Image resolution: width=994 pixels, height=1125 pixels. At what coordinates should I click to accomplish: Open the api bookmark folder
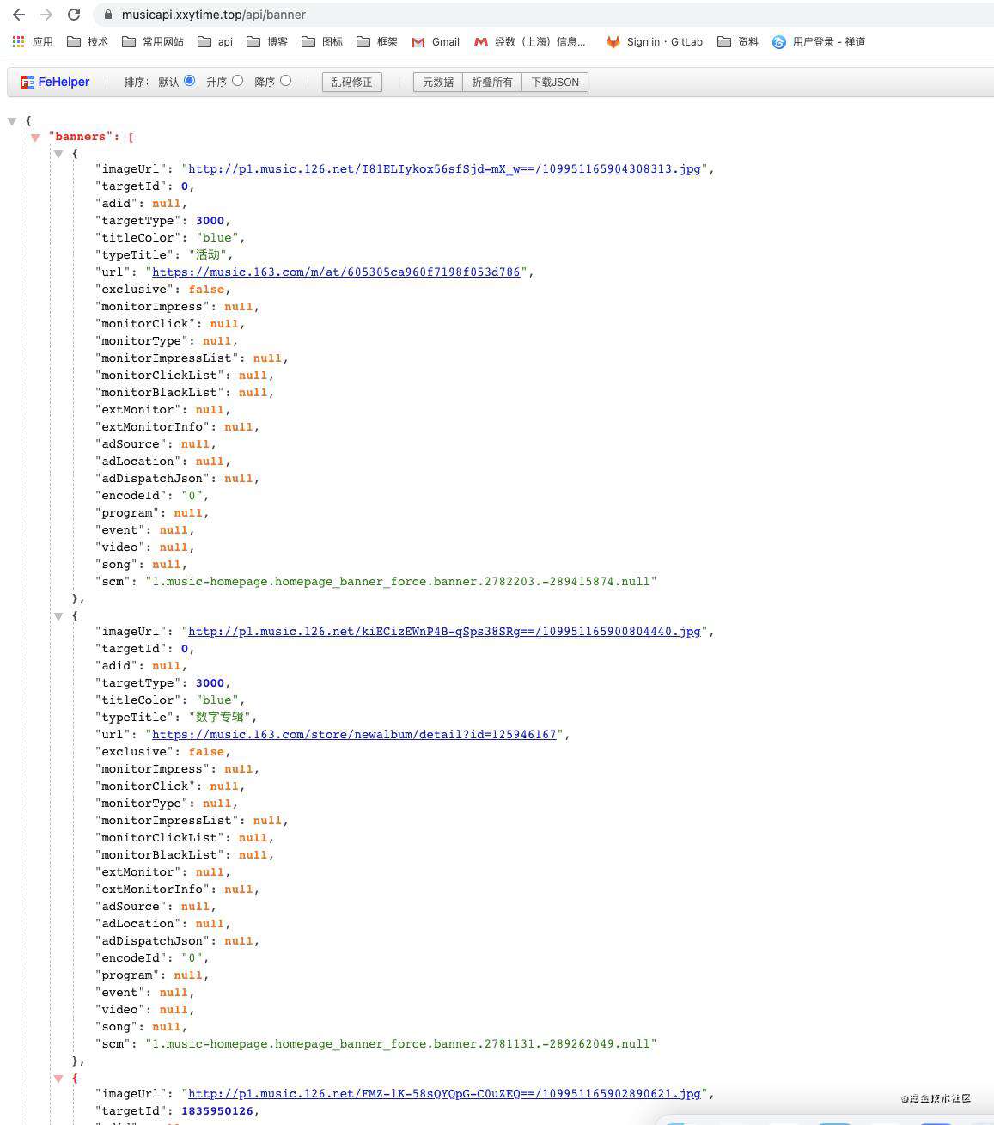tap(215, 41)
